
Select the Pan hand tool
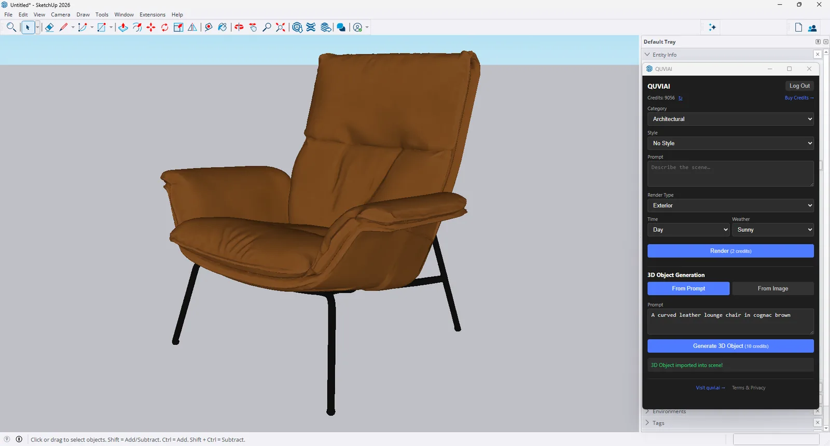pos(253,27)
